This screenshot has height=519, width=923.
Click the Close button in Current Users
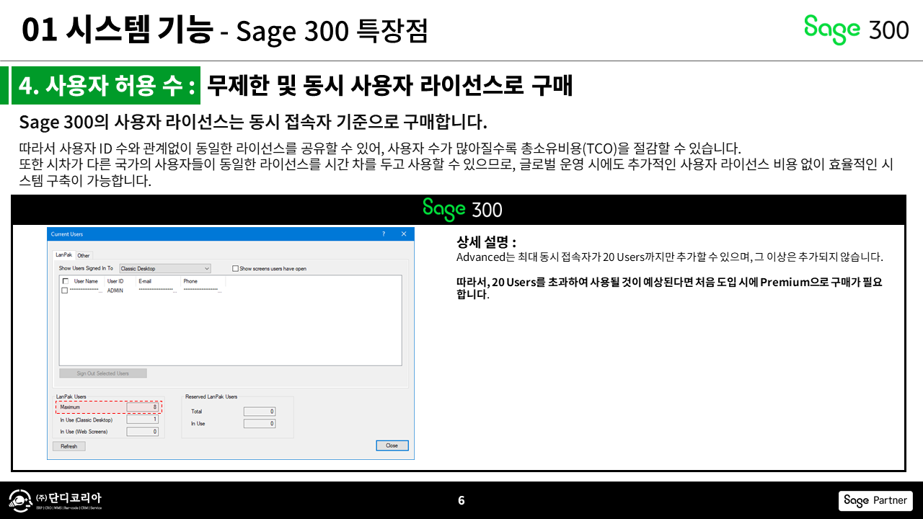[x=392, y=445]
